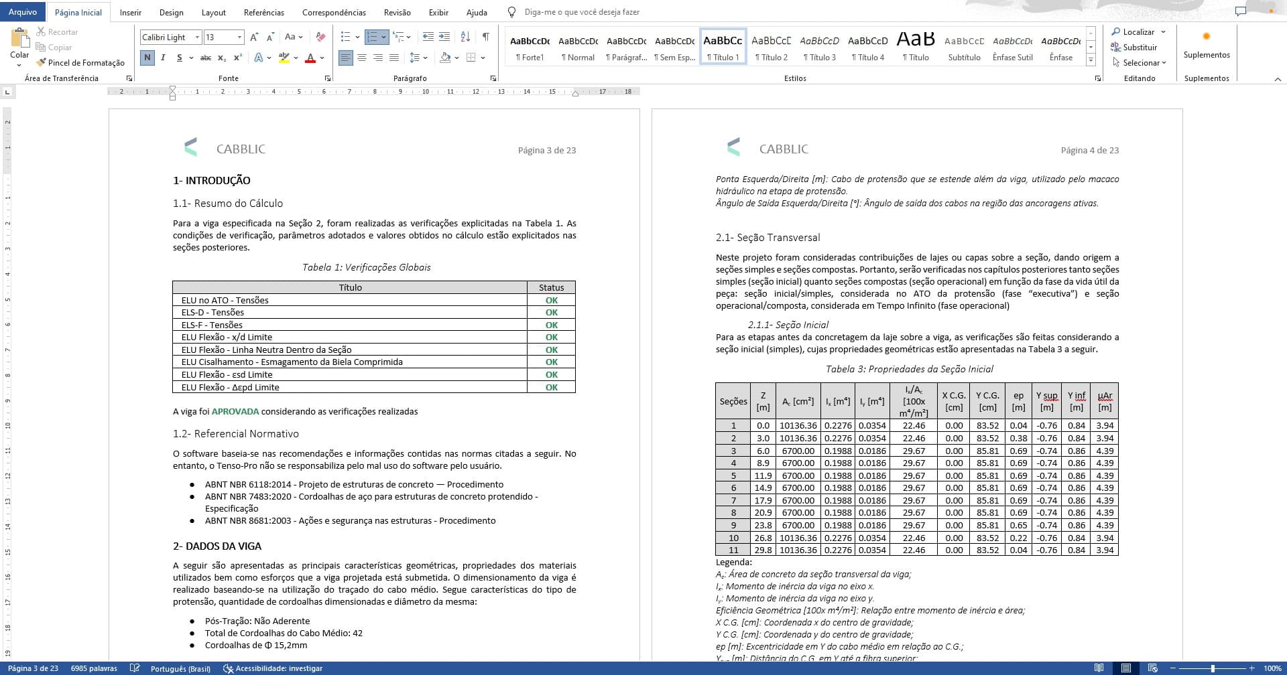Switch to the Referências tab
Screen dimensions: 1287x675
pos(263,12)
